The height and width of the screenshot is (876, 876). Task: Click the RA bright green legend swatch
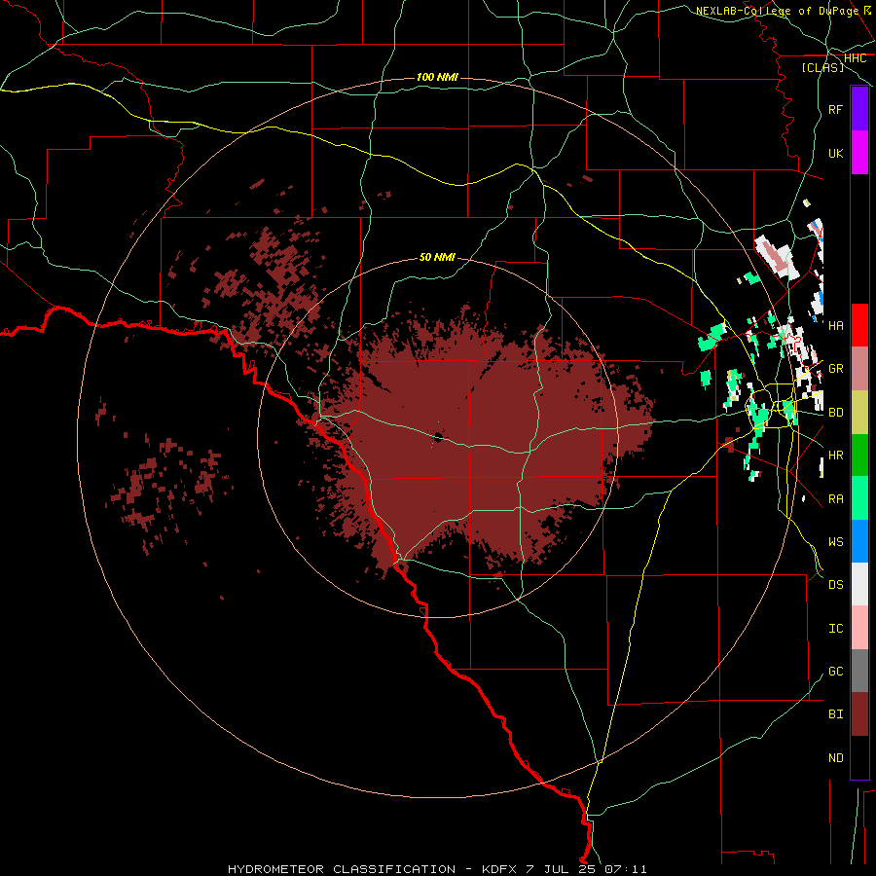coord(859,498)
